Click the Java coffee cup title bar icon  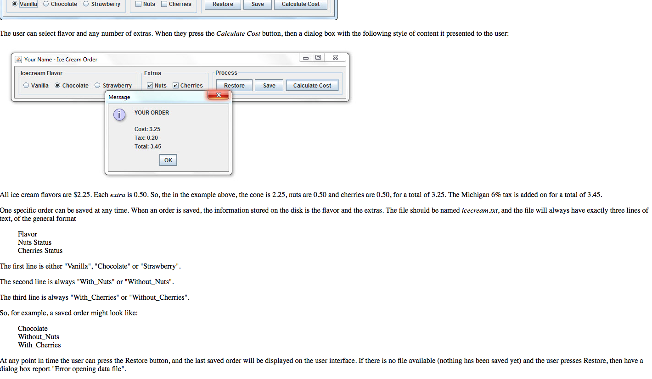18,59
